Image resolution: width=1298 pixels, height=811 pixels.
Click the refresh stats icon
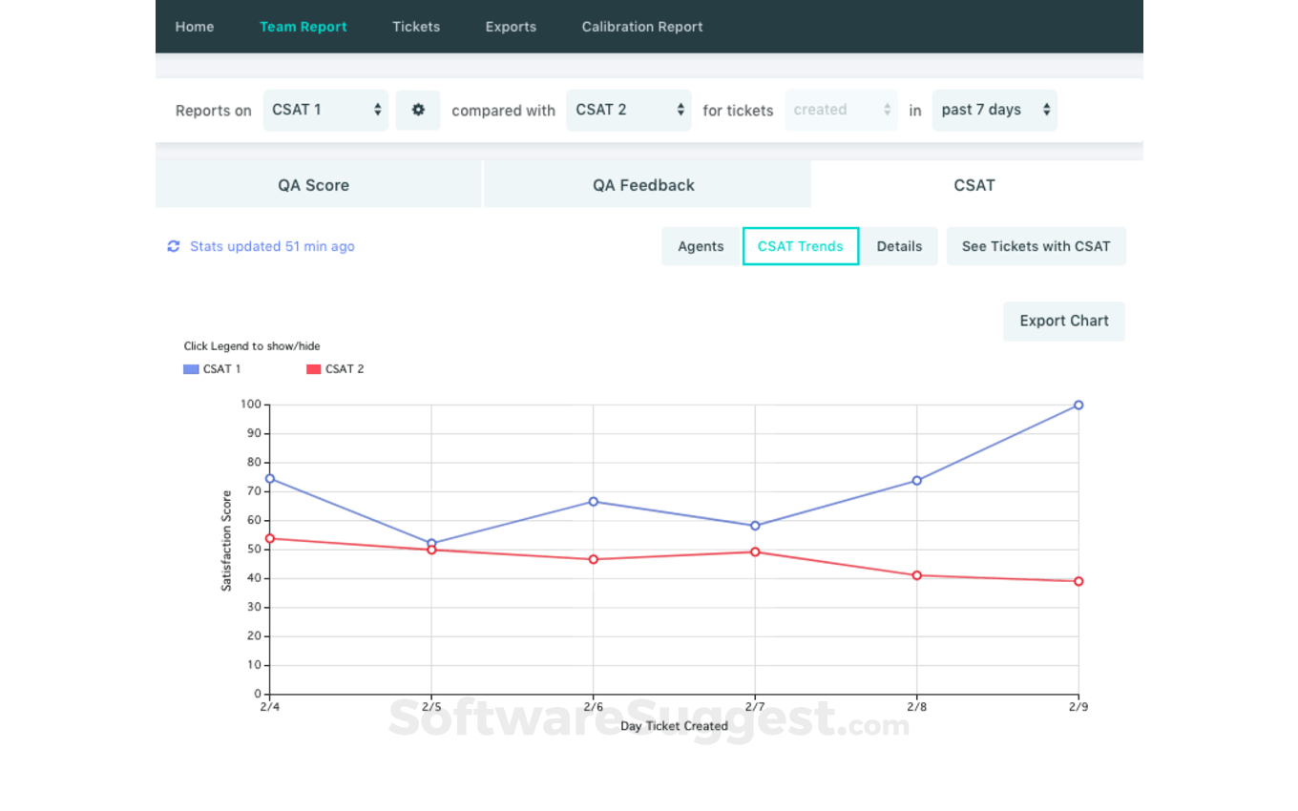[x=174, y=246]
